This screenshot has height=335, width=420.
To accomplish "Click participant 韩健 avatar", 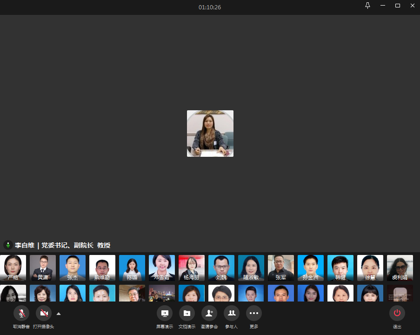I will pyautogui.click(x=340, y=268).
